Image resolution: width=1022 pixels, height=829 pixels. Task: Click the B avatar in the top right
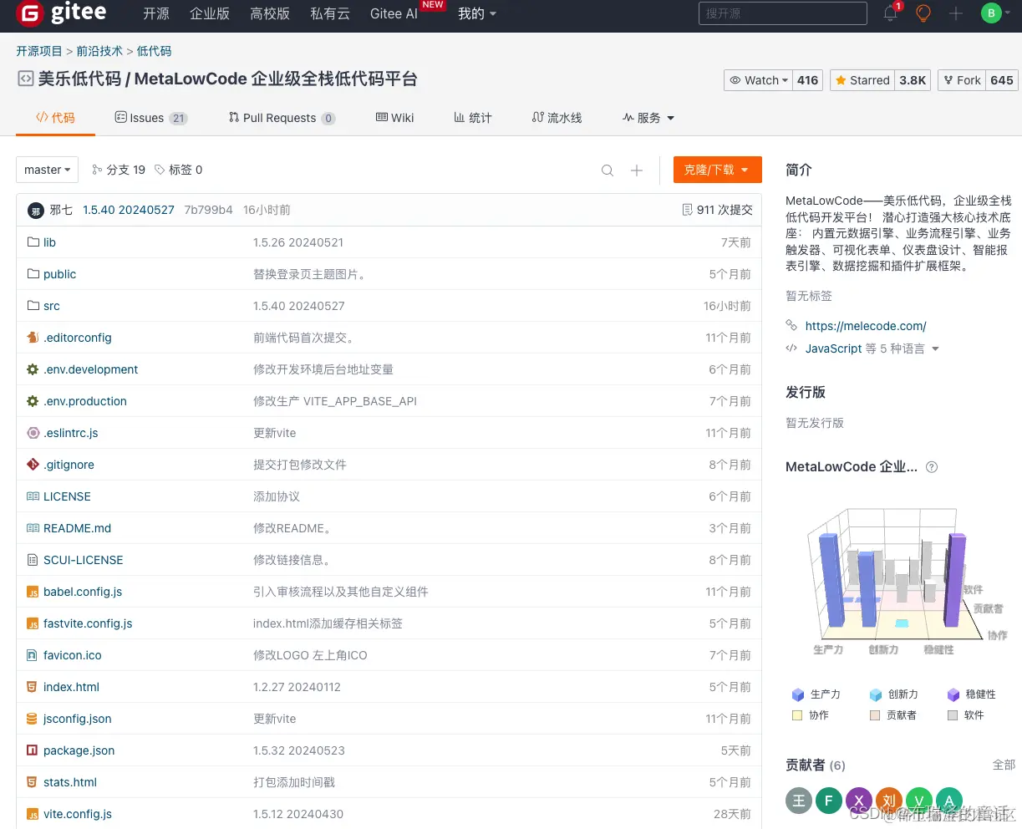click(991, 13)
